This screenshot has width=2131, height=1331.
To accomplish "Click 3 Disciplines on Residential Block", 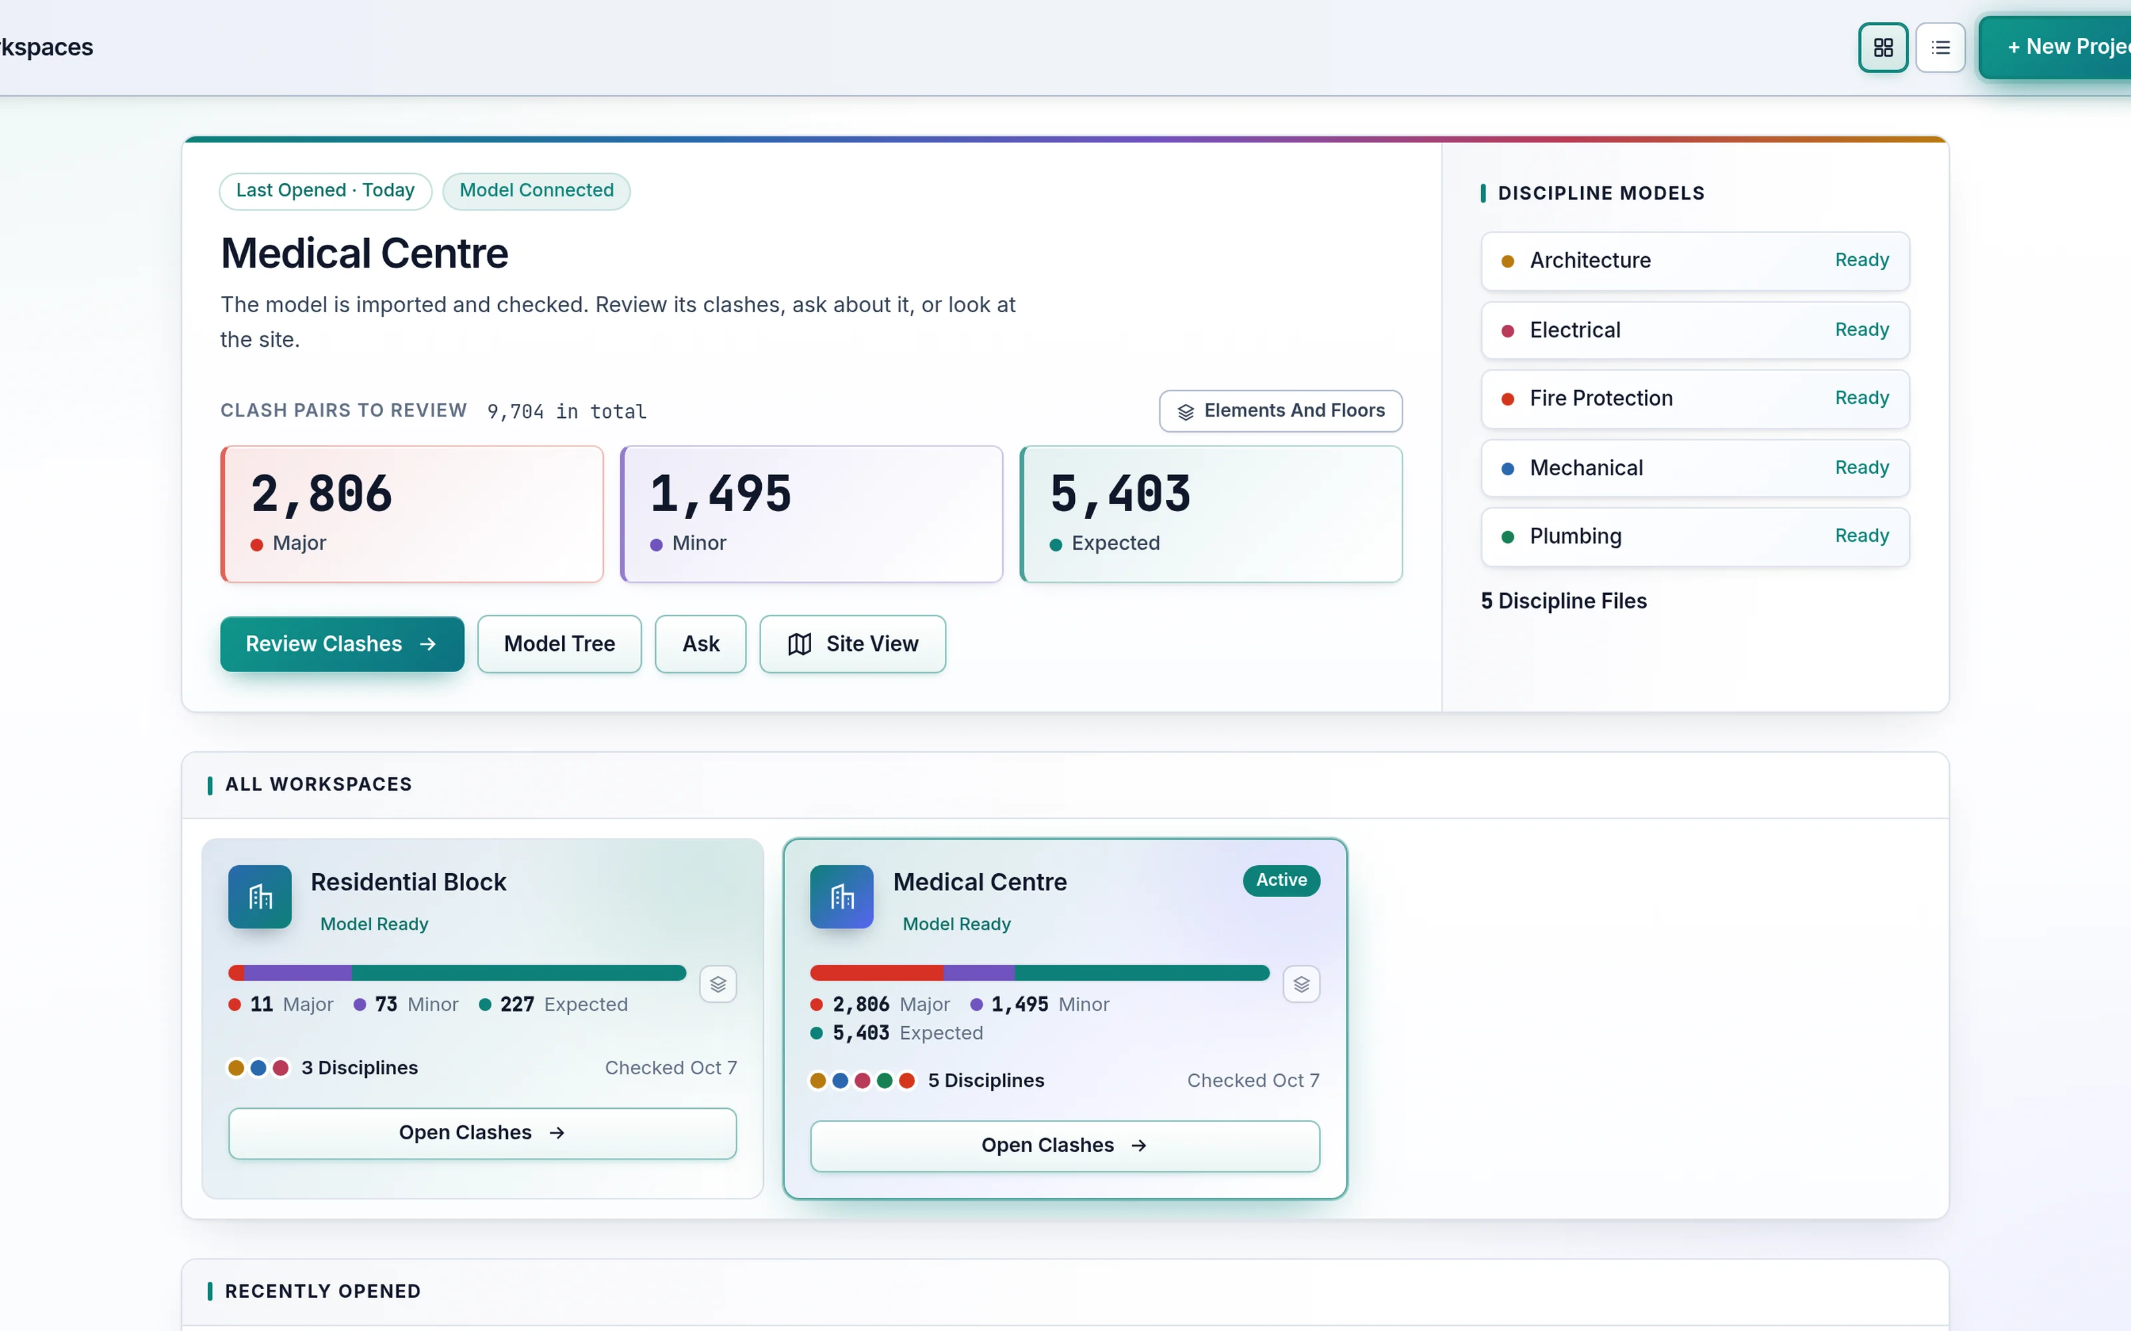I will point(360,1067).
